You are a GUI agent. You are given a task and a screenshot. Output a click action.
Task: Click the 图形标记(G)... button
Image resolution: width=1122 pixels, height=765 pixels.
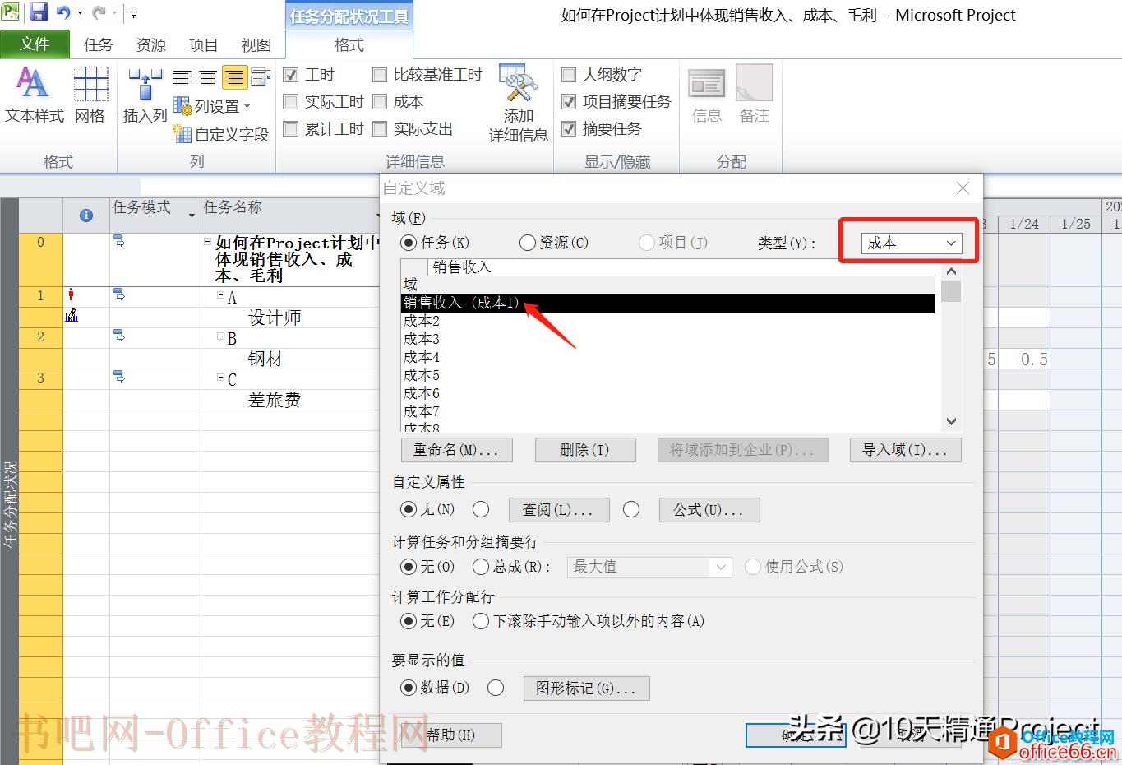coord(586,688)
